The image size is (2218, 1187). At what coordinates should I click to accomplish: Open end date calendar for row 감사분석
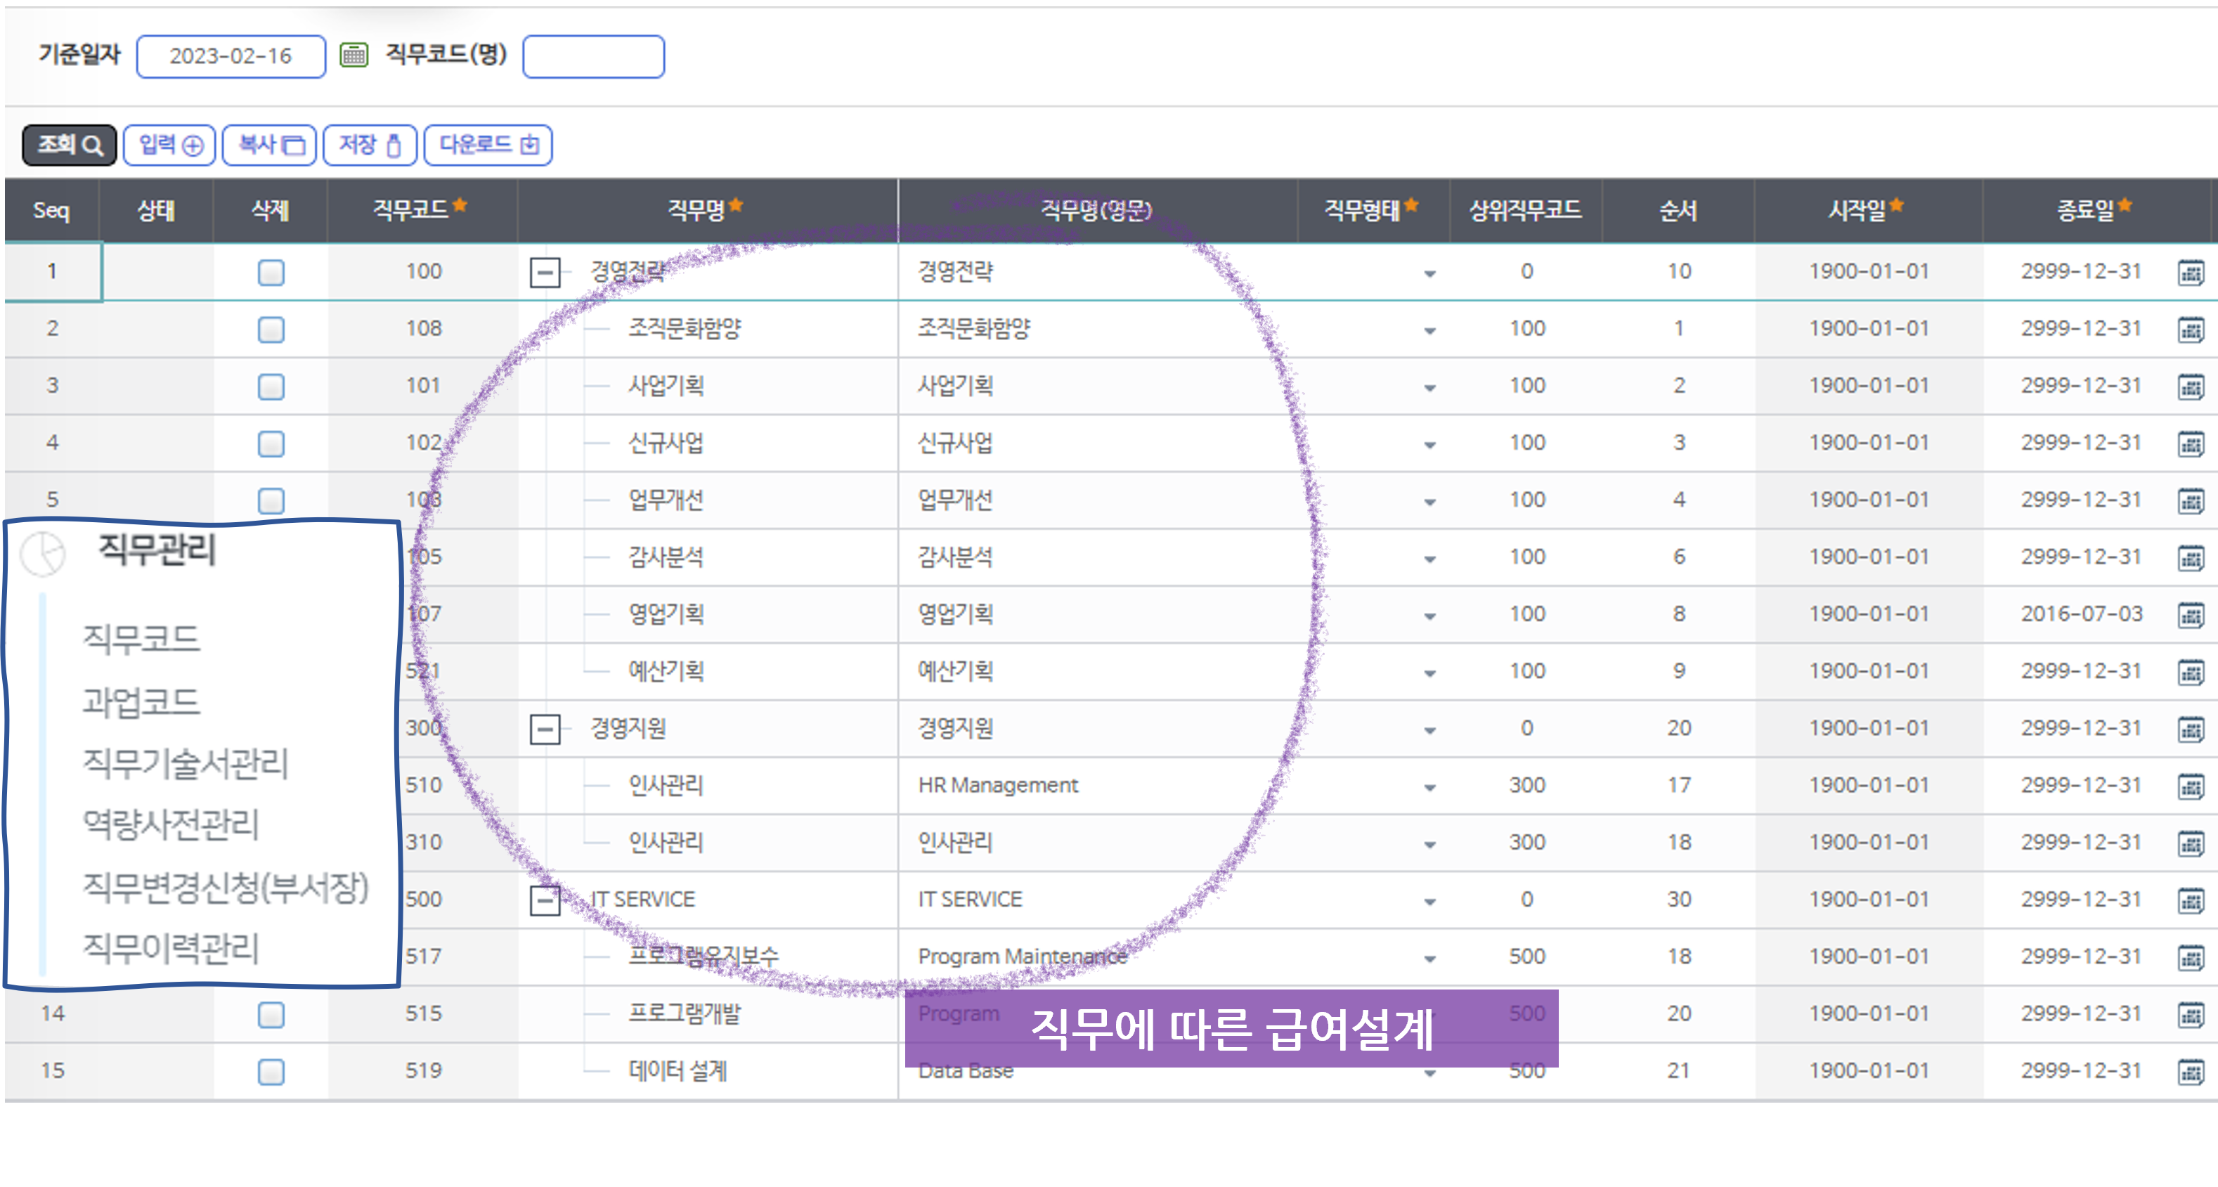pos(2190,558)
